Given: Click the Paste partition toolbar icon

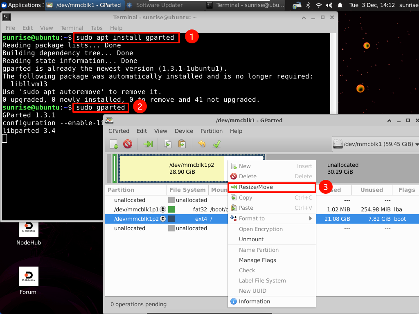Looking at the screenshot, I should coord(182,144).
